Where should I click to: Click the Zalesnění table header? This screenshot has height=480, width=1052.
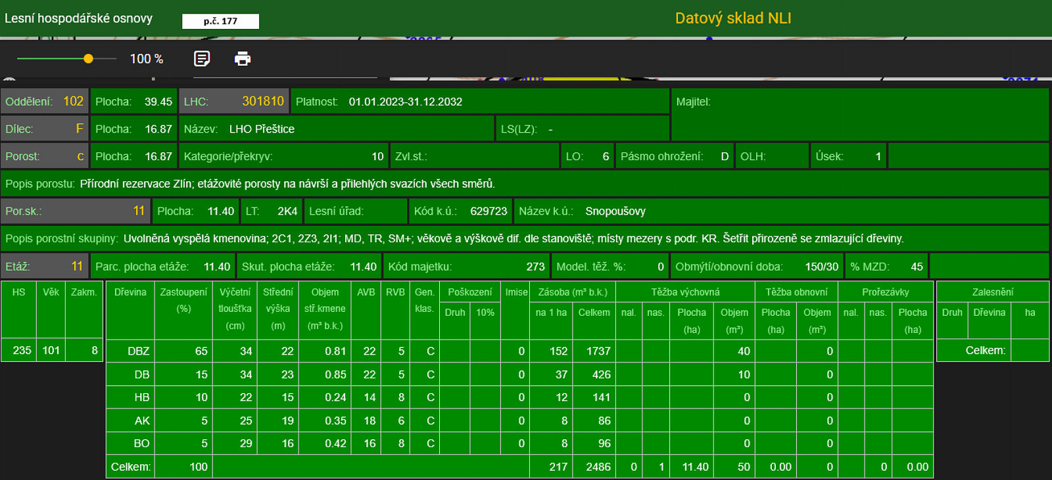coord(992,292)
